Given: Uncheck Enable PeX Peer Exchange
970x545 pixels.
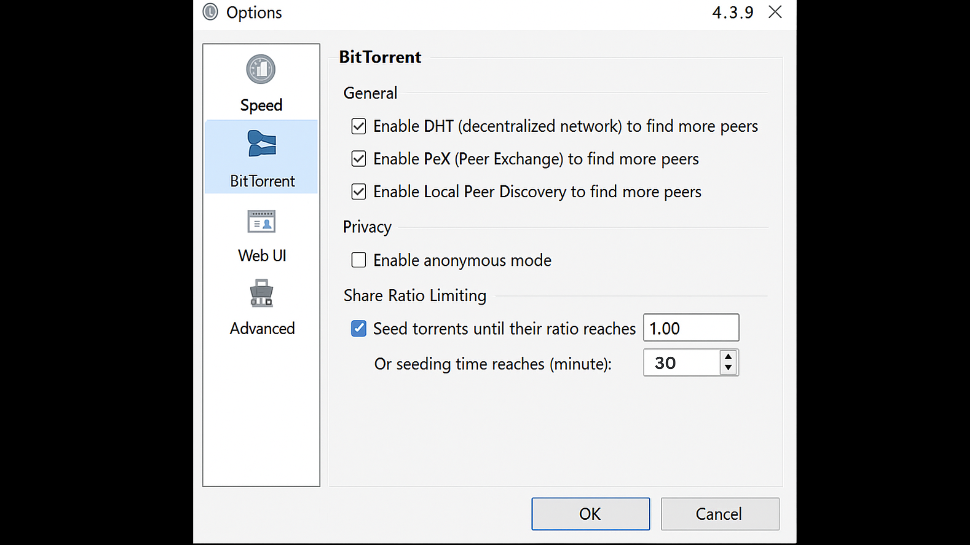Looking at the screenshot, I should click(x=358, y=158).
